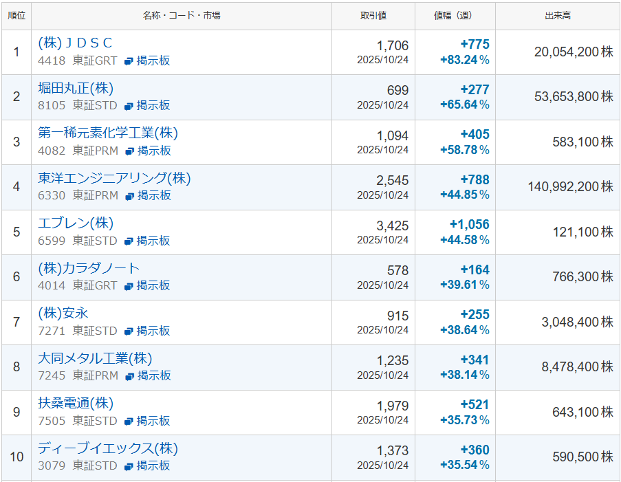Viewport: 621px width, 482px height.
Task: Click the (株)安永 stock name
Action: click(x=63, y=314)
